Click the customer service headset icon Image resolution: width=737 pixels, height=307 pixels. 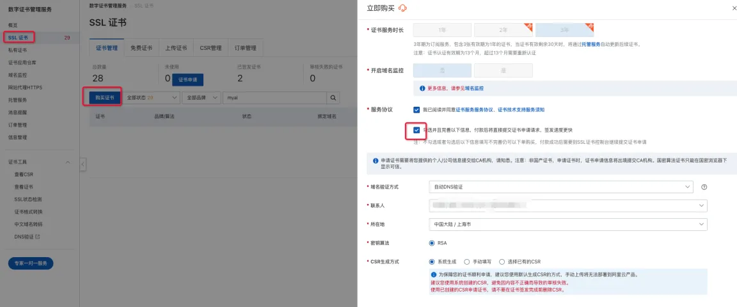point(402,8)
